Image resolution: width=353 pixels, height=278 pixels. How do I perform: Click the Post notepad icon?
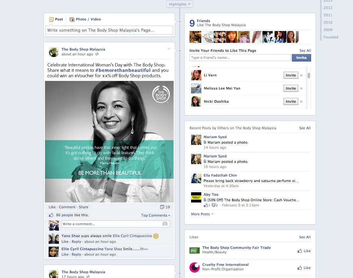[x=51, y=20]
